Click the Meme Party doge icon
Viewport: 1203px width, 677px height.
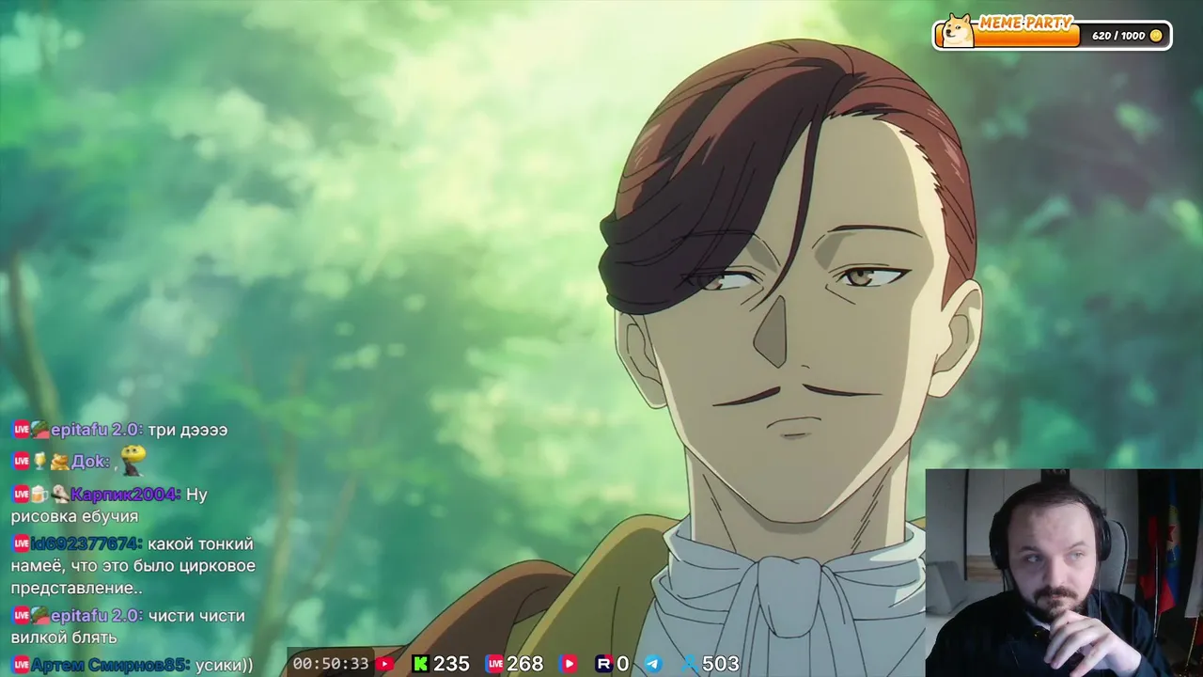958,30
